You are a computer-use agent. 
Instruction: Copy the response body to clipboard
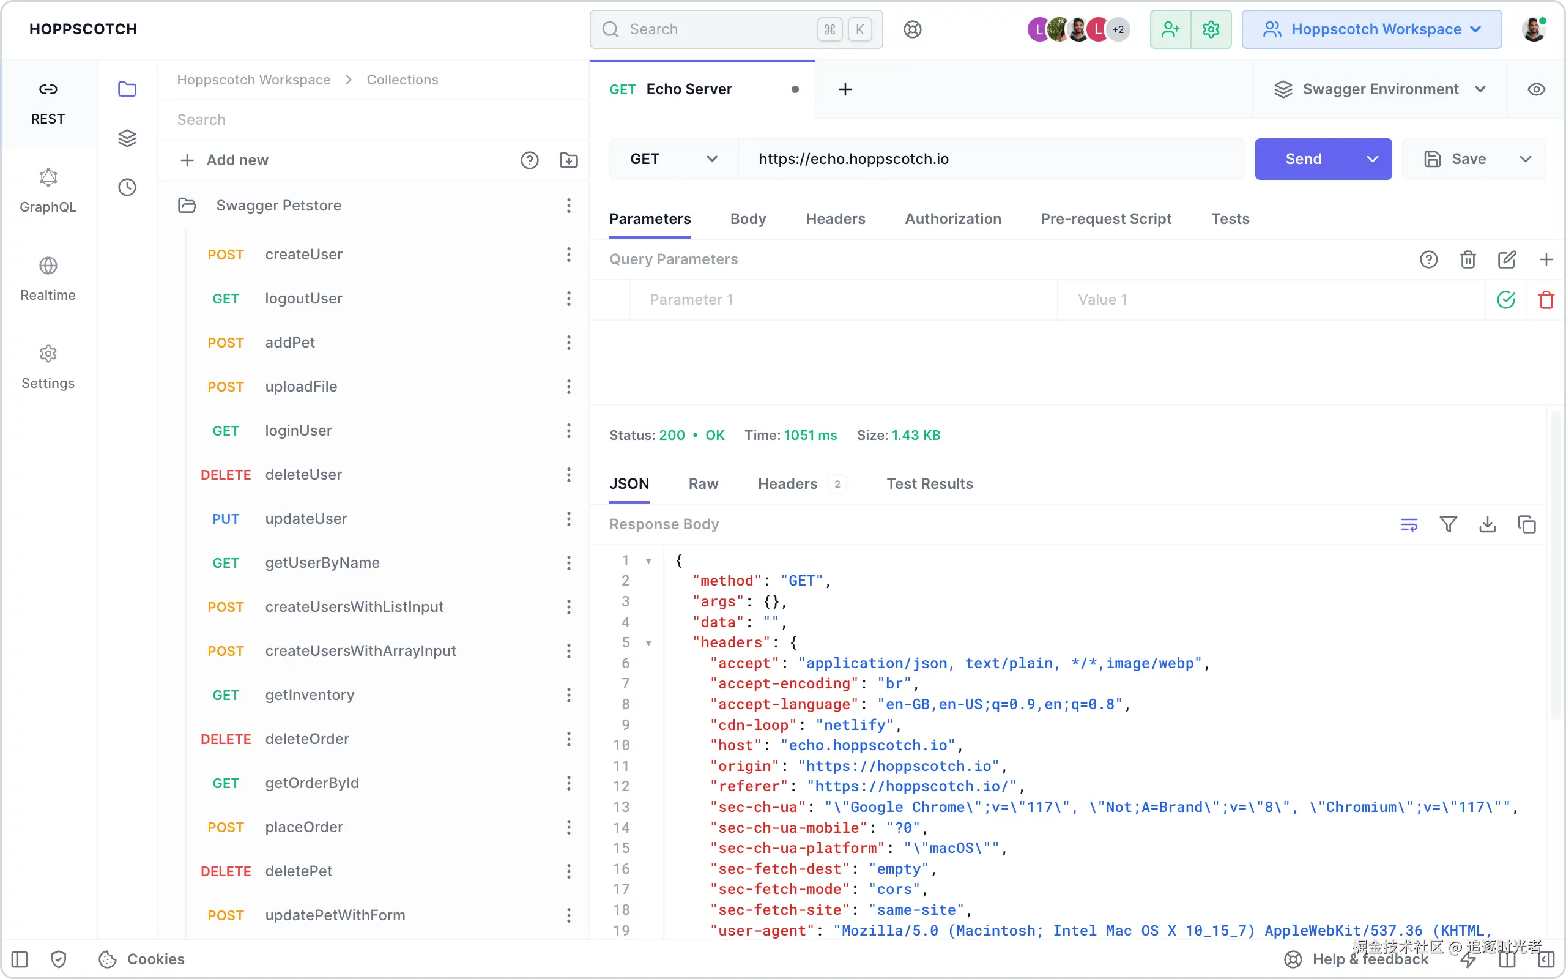click(1526, 524)
